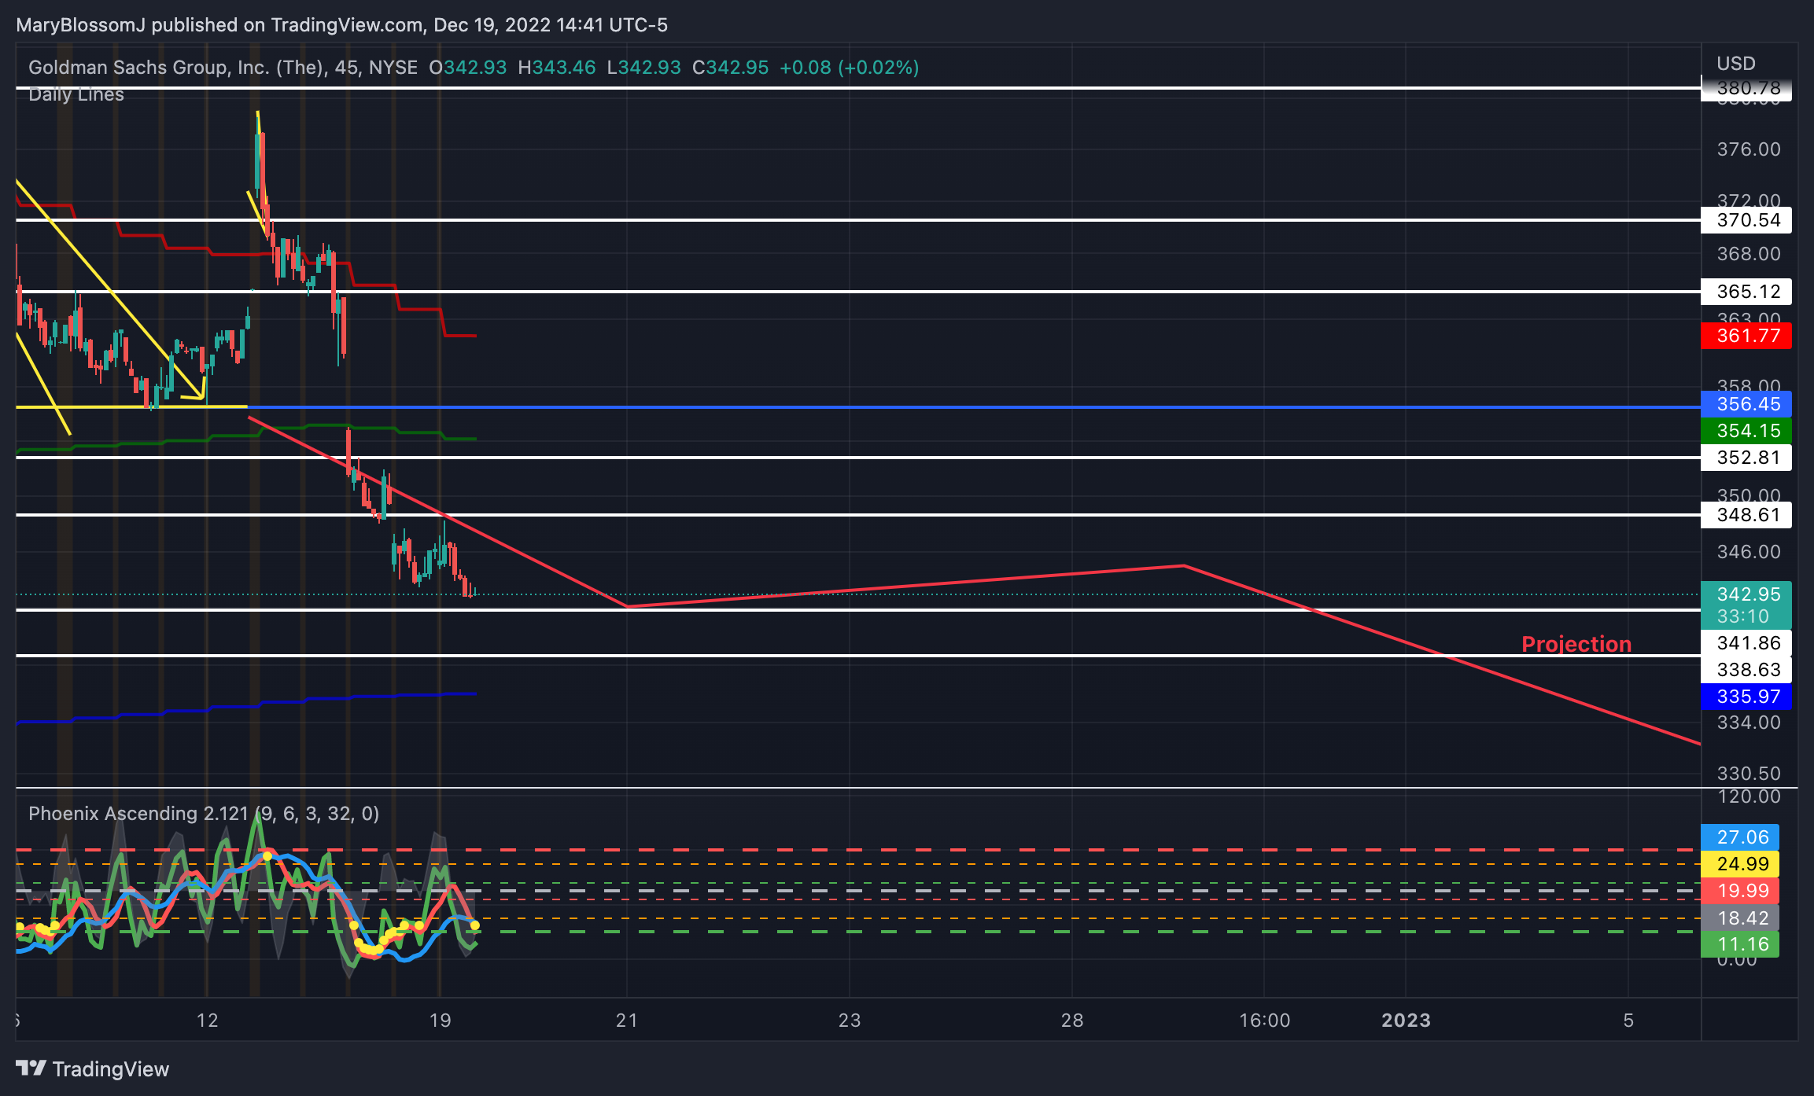Click the 16:00 time axis label

(x=1265, y=1021)
